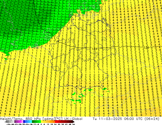The image size is (162, 125).
Task: Click the '(06+24)' forecast hour text
Action: tap(152, 119)
